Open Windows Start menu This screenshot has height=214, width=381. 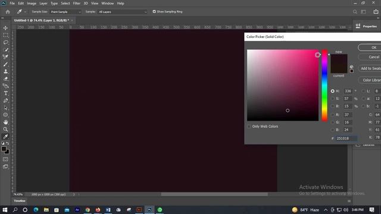(5, 210)
